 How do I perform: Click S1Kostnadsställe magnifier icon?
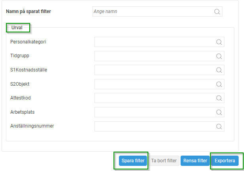pyautogui.click(x=219, y=70)
